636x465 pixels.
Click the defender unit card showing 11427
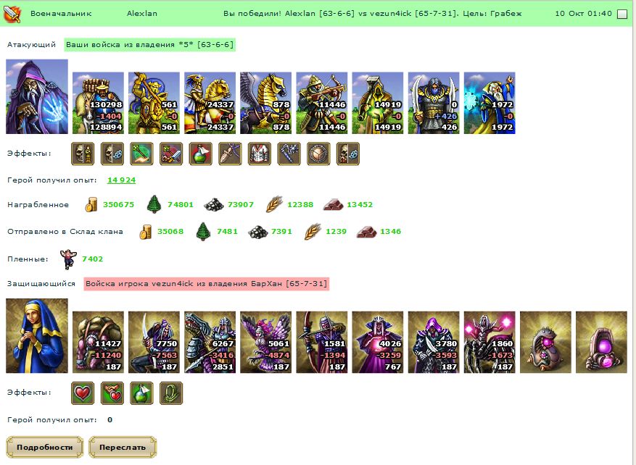coord(98,342)
